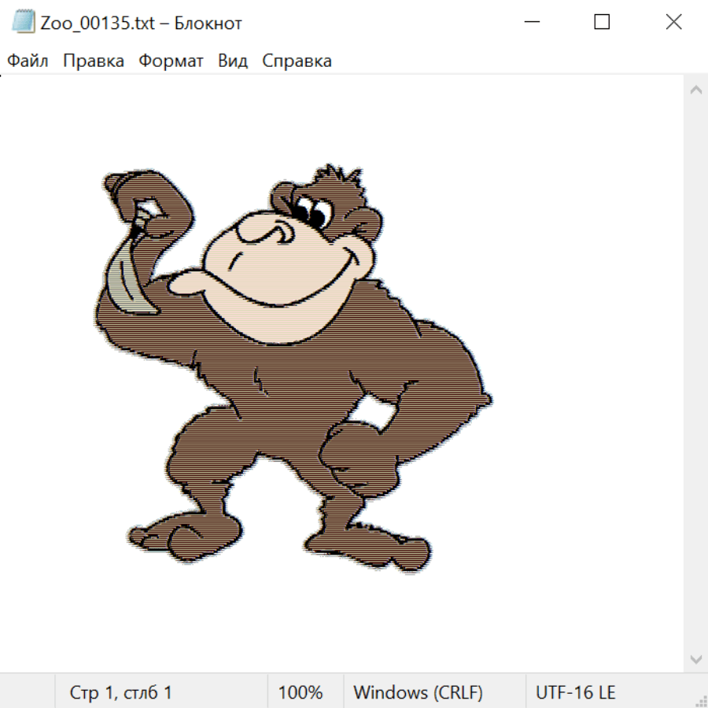Image resolution: width=708 pixels, height=708 pixels.
Task: Close the Zoo_00135.txt window
Action: pos(673,23)
